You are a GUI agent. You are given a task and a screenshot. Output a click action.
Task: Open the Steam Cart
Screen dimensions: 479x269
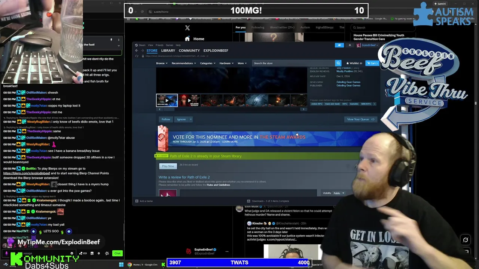(x=372, y=63)
